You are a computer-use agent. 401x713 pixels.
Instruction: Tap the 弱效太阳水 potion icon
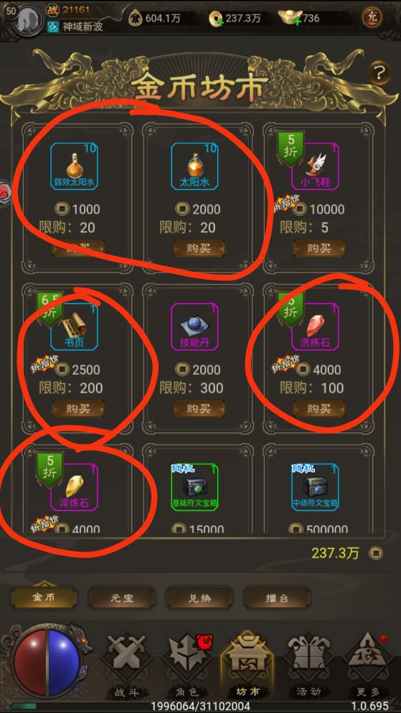point(74,166)
